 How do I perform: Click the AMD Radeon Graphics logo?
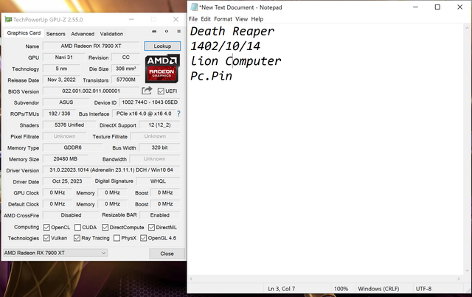point(162,67)
